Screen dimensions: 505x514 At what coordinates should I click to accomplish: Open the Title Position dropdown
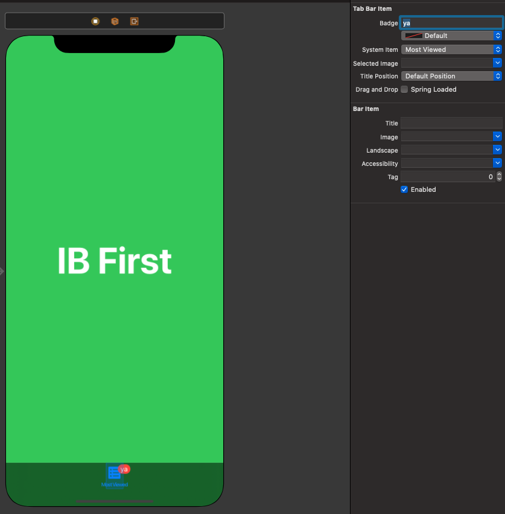[x=451, y=76]
